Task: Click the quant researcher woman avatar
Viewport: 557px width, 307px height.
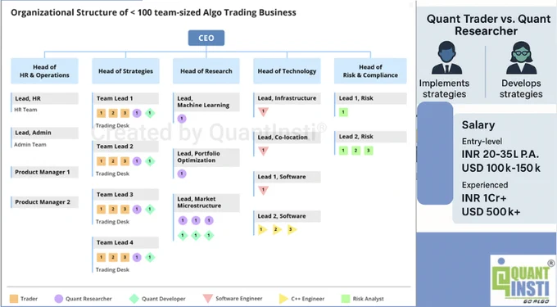Action: pos(522,58)
